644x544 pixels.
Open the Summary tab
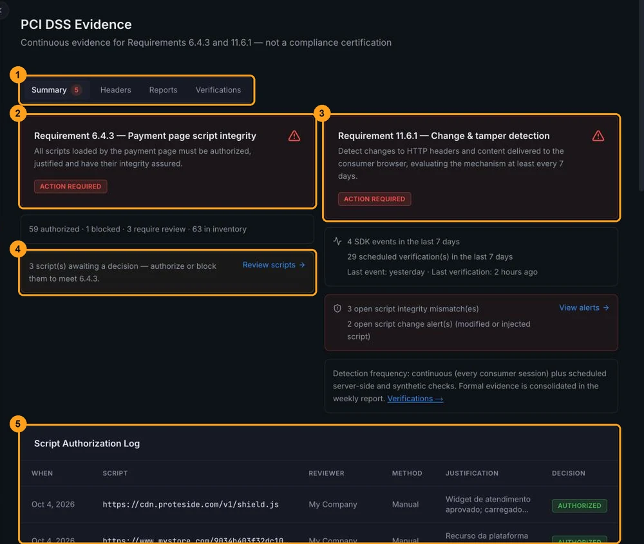pyautogui.click(x=56, y=90)
